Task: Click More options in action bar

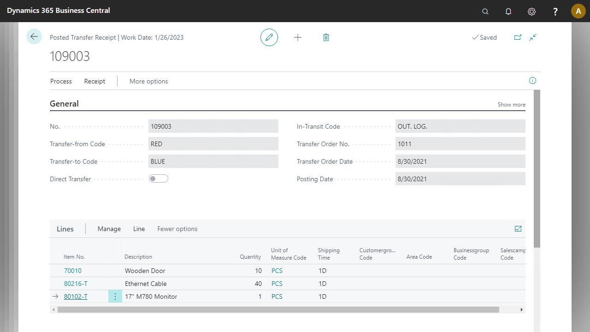Action: tap(148, 81)
